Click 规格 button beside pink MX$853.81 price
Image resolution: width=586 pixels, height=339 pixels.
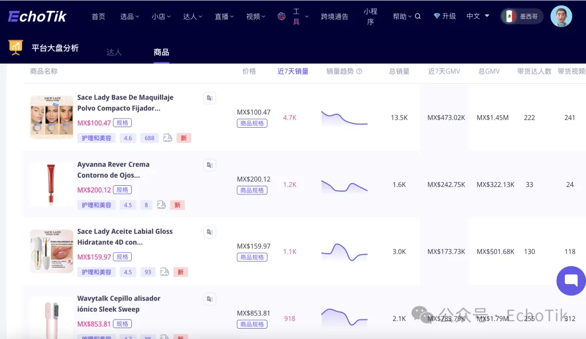(x=122, y=324)
